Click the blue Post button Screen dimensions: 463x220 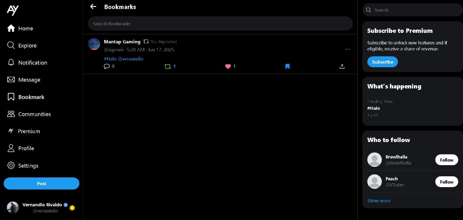click(x=42, y=184)
